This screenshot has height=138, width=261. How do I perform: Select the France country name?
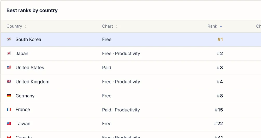point(23,110)
